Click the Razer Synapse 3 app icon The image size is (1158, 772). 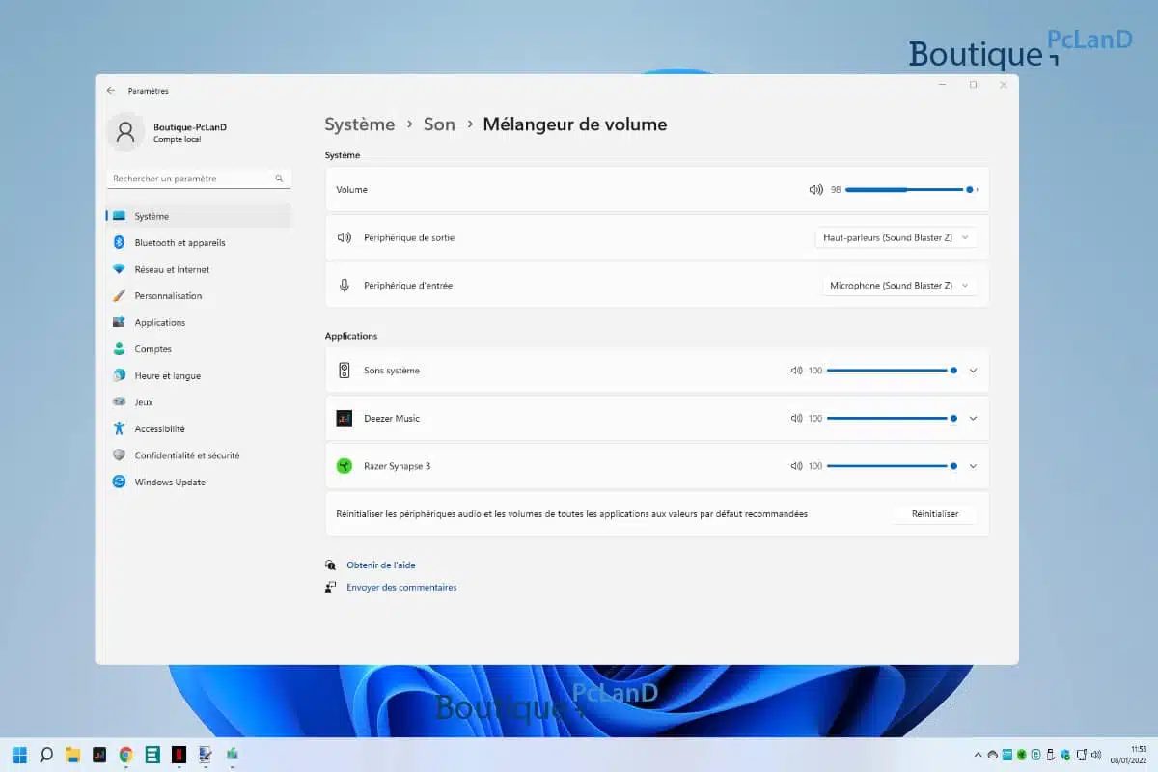coord(344,466)
